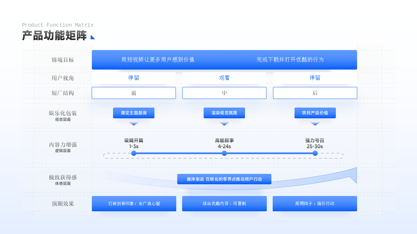Click the 高能叙事 label

click(224, 140)
